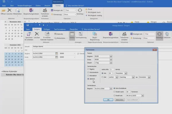Open calendar picker for Beginn date field
The image size is (172, 114).
[56, 54]
